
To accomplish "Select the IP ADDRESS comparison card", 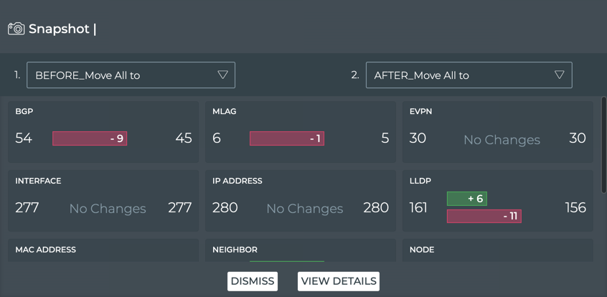I will pos(300,201).
